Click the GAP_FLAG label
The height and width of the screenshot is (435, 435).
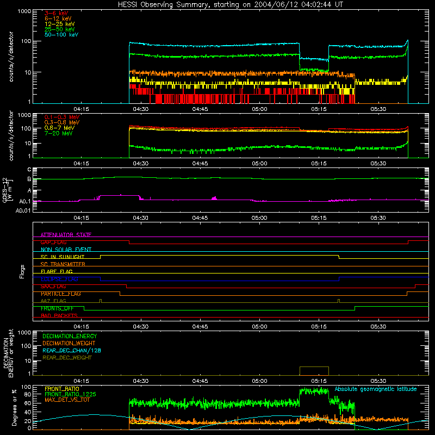(x=53, y=242)
